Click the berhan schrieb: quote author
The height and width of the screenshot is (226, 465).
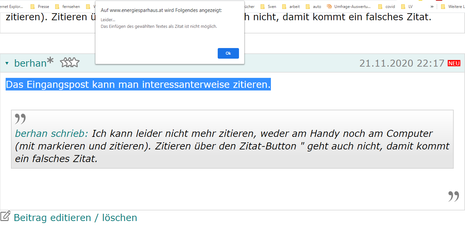(x=52, y=134)
